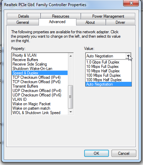Image resolution: width=143 pixels, height=165 pixels.
Task: Select Wake on Magic Packet property
Action: [40, 104]
